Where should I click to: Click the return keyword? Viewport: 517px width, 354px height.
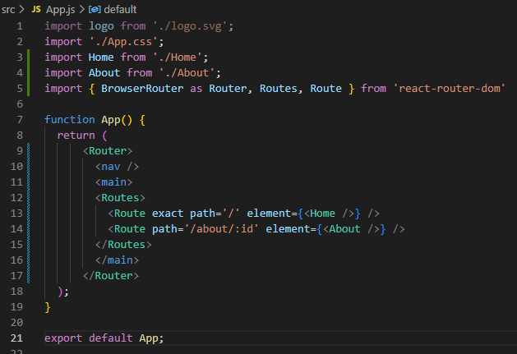[x=76, y=136]
